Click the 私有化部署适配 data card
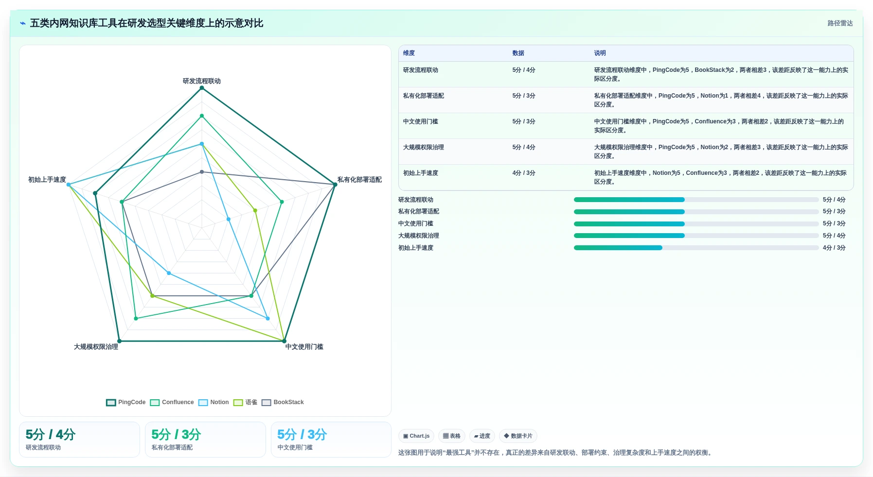Image resolution: width=873 pixels, height=477 pixels. pyautogui.click(x=205, y=440)
